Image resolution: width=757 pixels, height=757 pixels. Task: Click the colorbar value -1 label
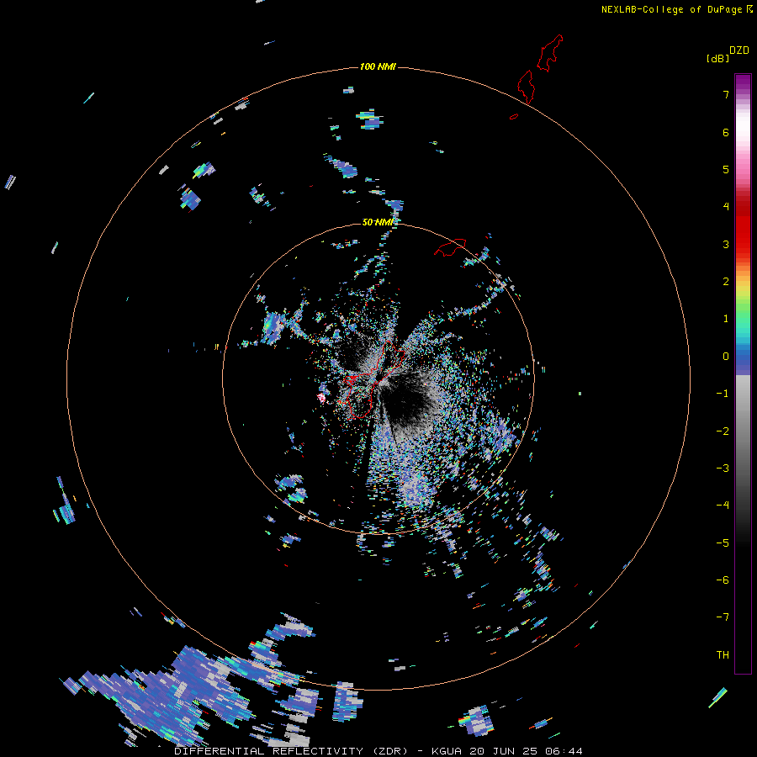[x=723, y=394]
